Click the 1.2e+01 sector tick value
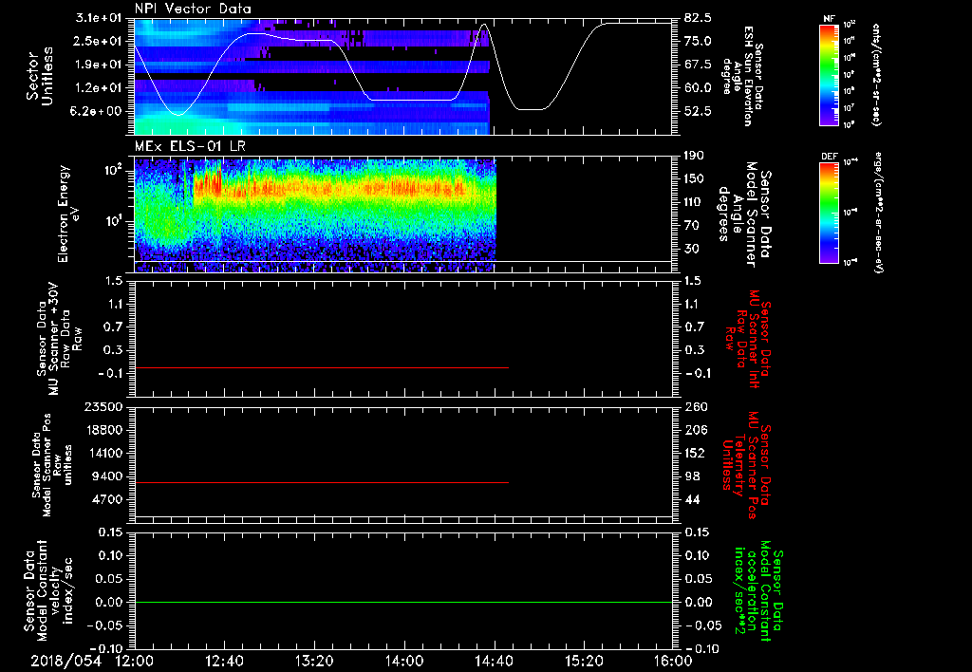Screen dimensions: 972x672 click(97, 88)
